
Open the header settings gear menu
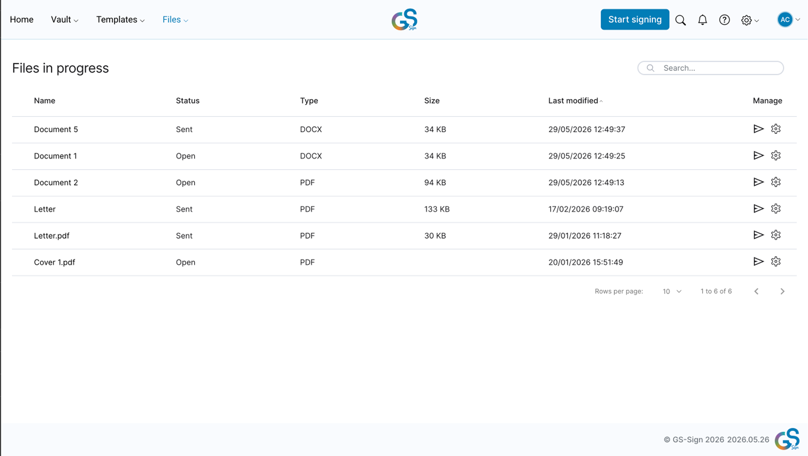(x=750, y=20)
